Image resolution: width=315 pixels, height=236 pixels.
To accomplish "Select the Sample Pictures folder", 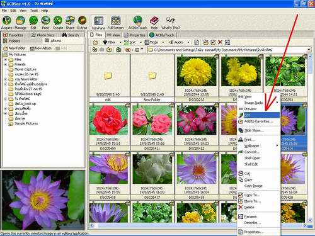I will pyautogui.click(x=23, y=123).
